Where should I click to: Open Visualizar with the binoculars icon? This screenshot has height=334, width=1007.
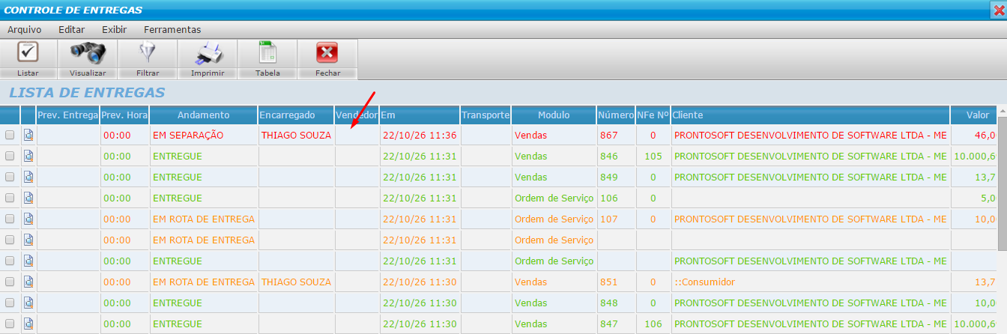88,53
